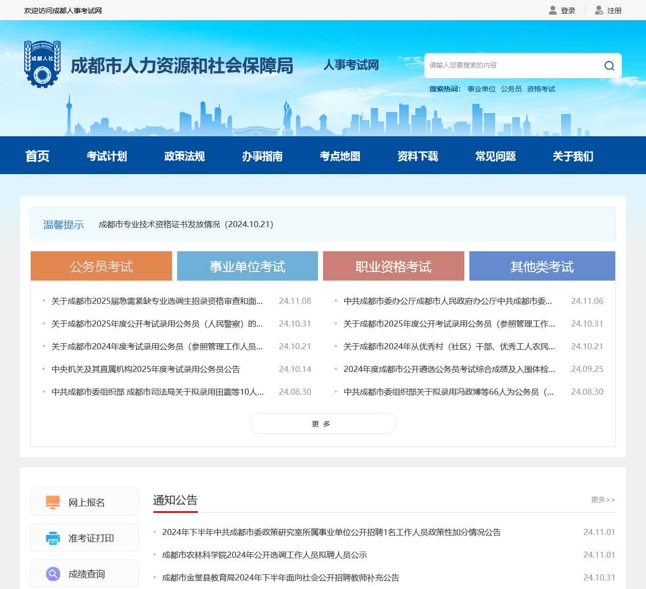Open the 中央机关及其直属机构2025年度 announcement
This screenshot has width=646, height=589.
145,369
